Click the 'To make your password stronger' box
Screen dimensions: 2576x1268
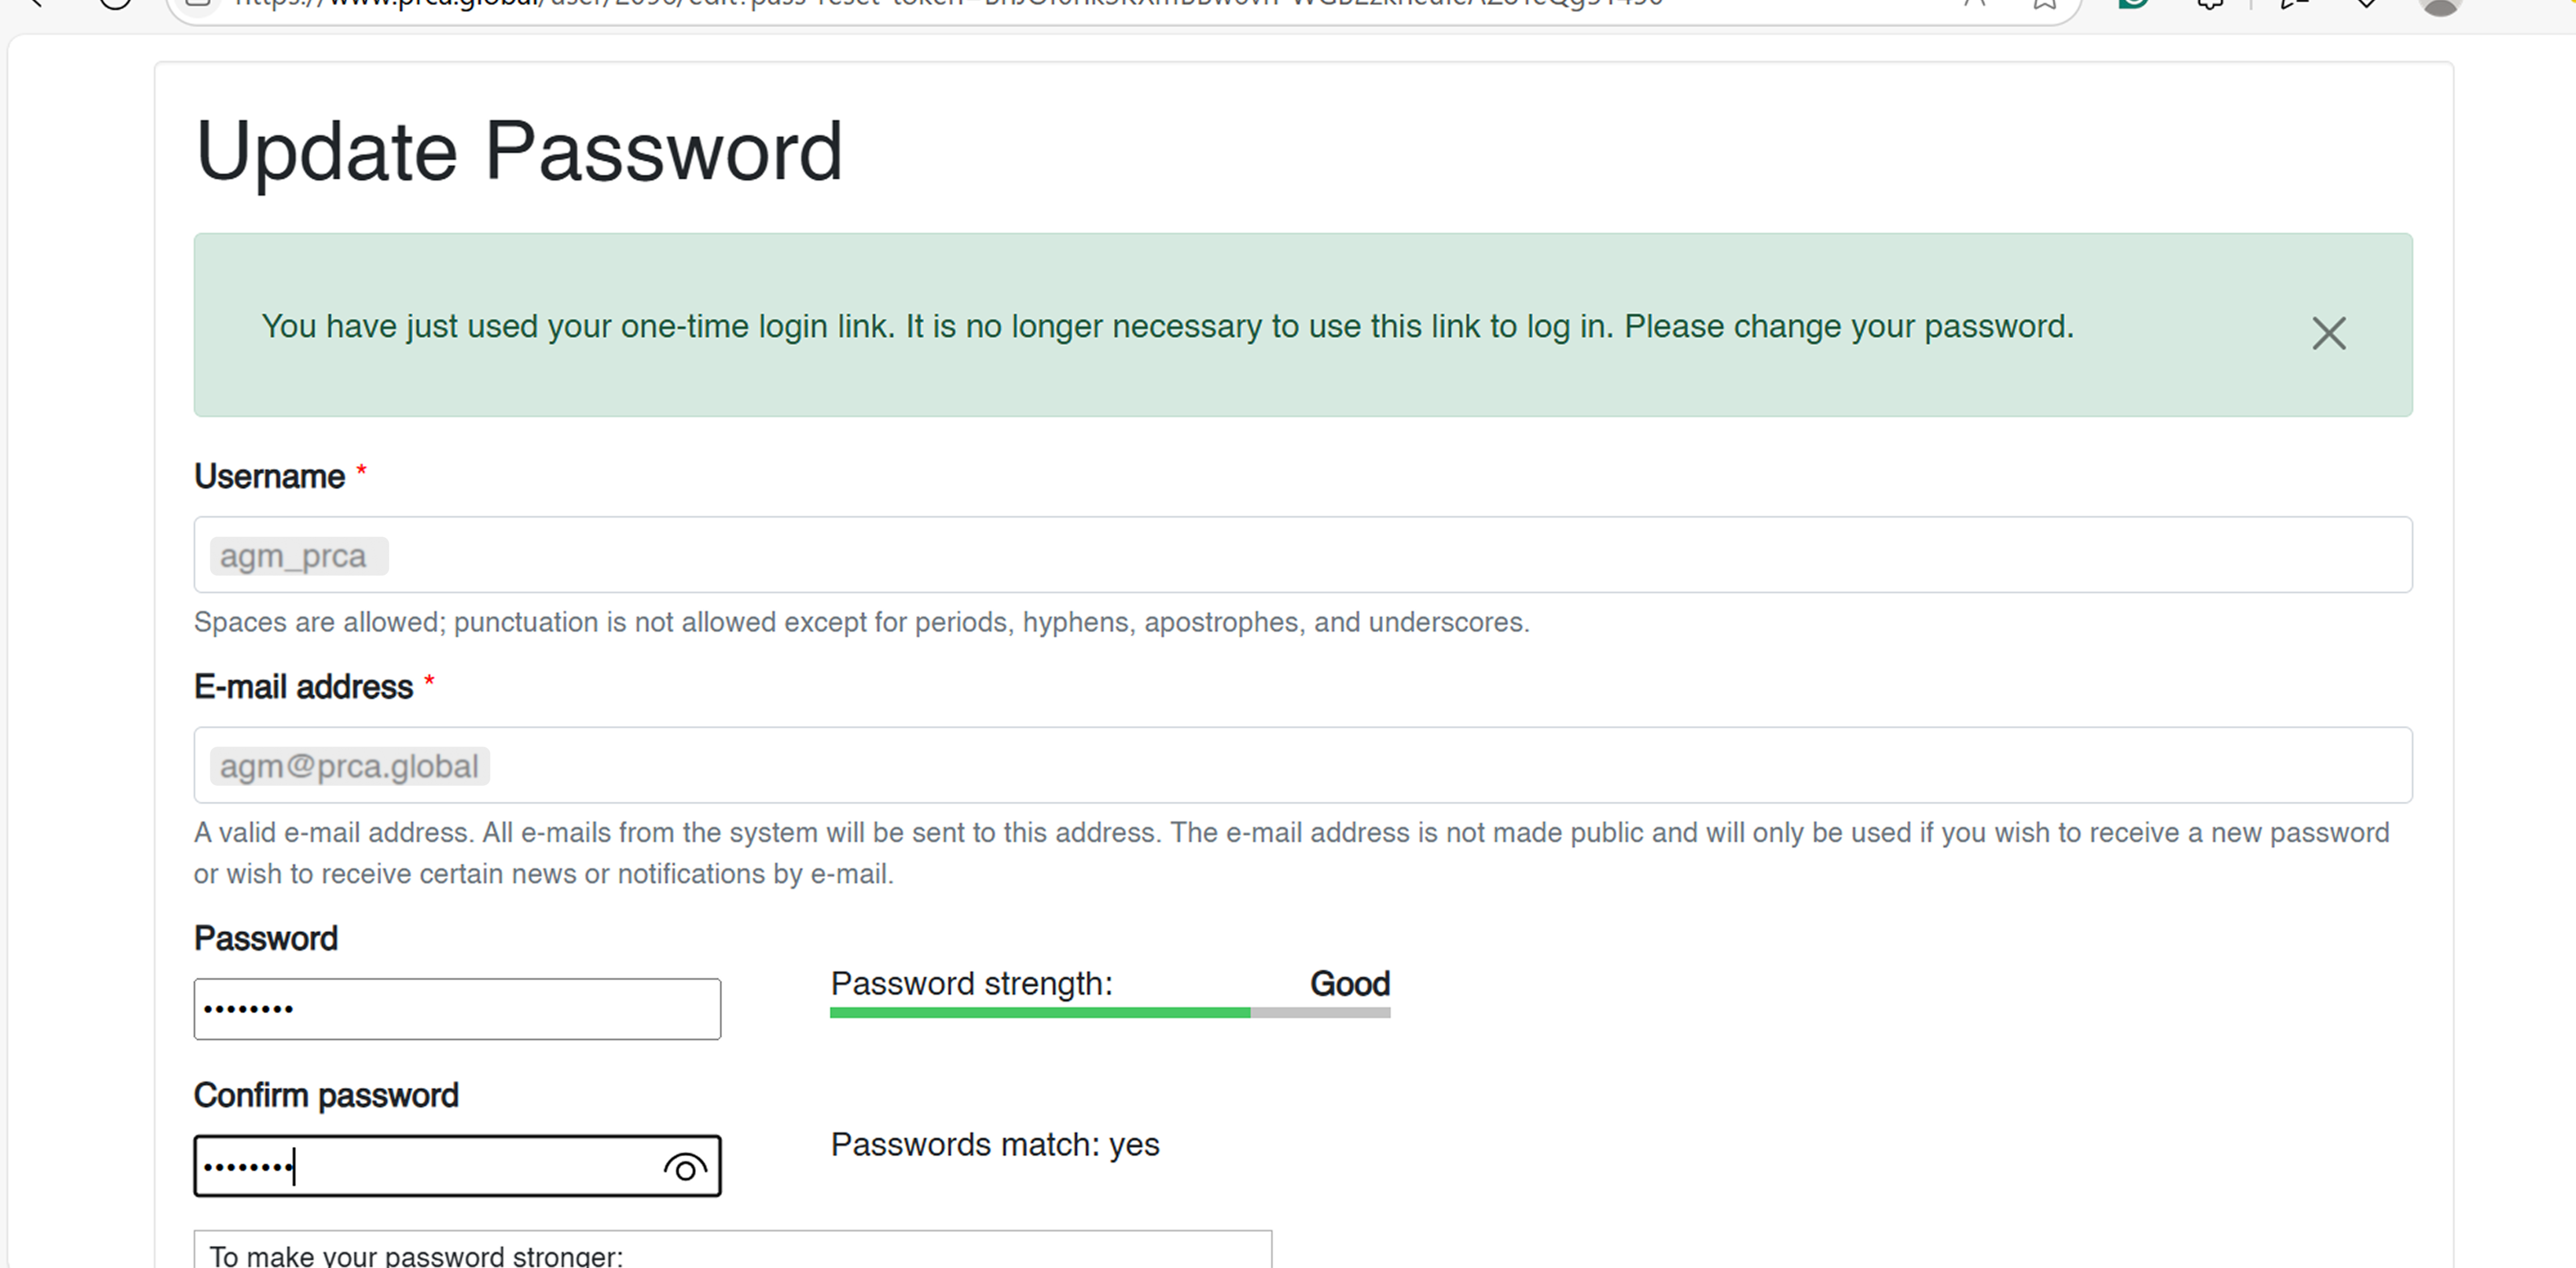coord(732,1253)
